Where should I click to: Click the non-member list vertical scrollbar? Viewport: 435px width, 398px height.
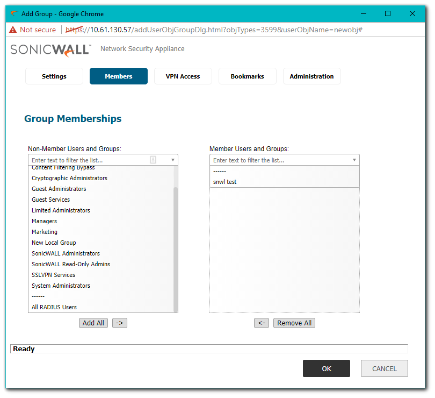pyautogui.click(x=176, y=247)
